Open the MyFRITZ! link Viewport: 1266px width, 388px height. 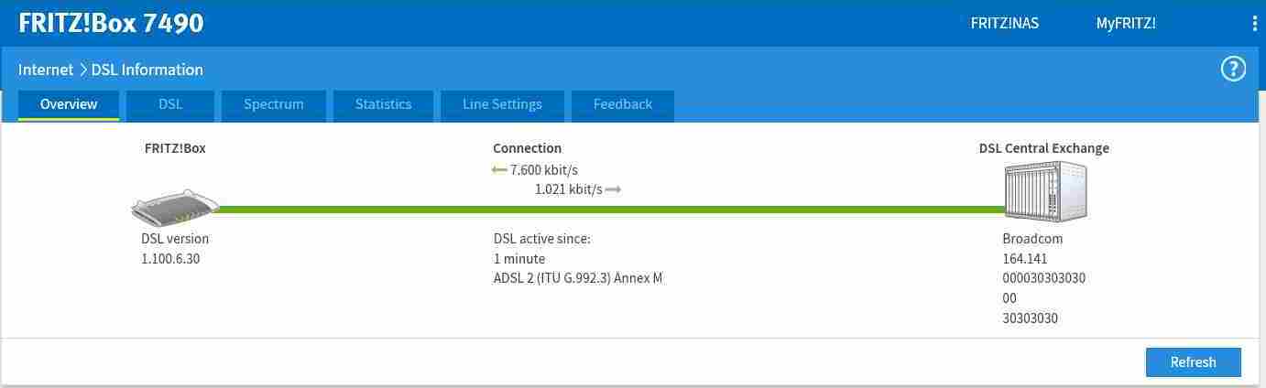pos(1126,24)
